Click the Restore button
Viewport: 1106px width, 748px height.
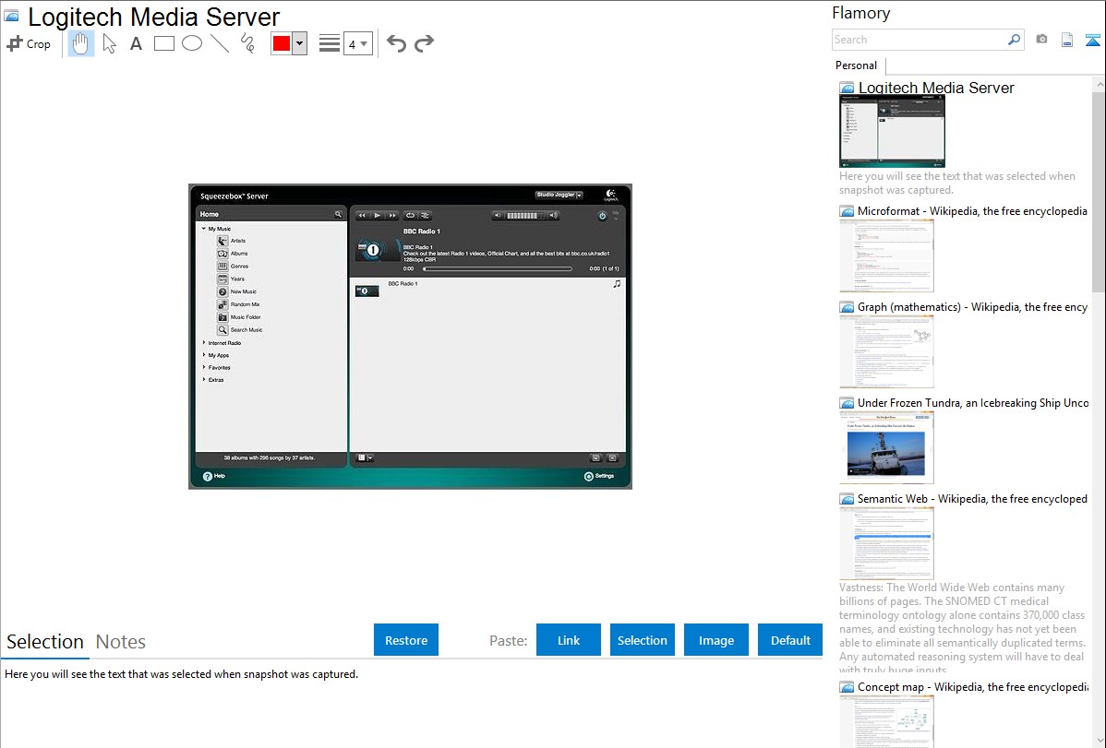(406, 640)
